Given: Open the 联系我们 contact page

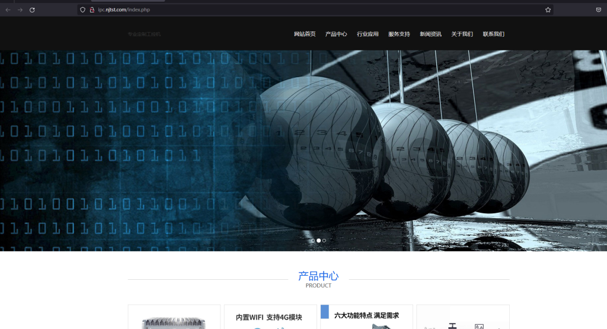Looking at the screenshot, I should 493,34.
